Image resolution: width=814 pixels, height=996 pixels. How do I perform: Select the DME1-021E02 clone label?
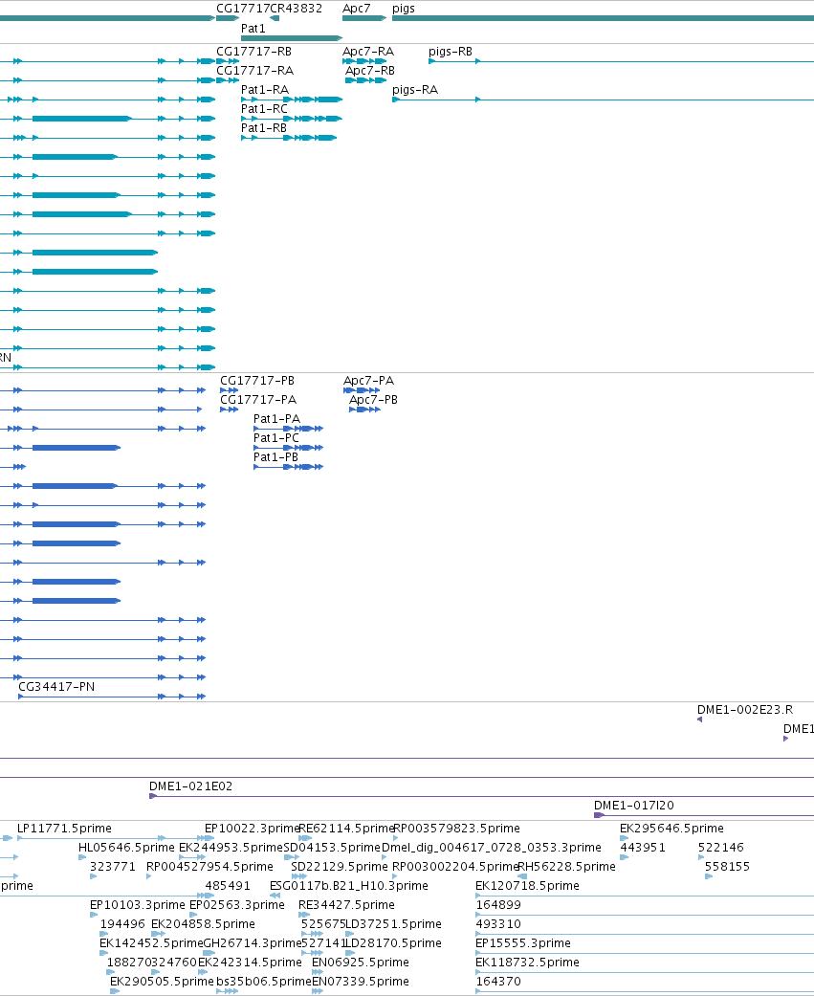click(191, 786)
